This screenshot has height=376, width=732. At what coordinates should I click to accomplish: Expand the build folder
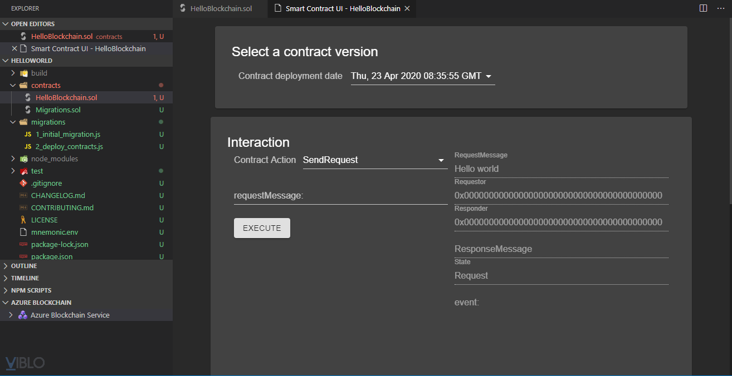pos(13,73)
